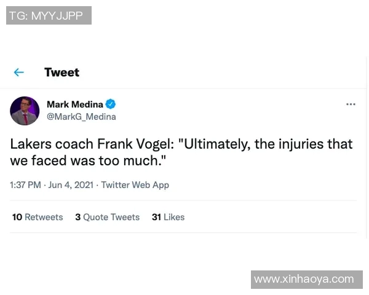
Task: Click the blue verified badge
Action: click(111, 104)
